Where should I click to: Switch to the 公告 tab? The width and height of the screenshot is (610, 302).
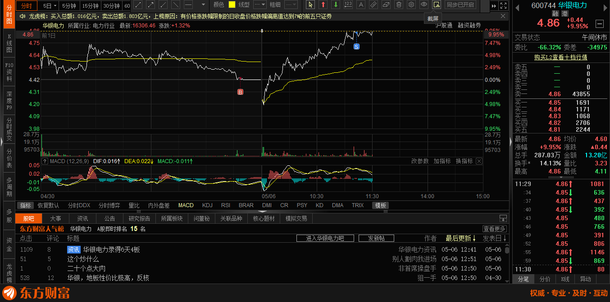click(x=109, y=218)
